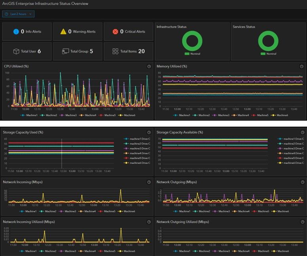The image size is (307, 256).
Task: Toggle Machine3 in Network Outgoing (Mbps) legend
Action: coord(221,211)
